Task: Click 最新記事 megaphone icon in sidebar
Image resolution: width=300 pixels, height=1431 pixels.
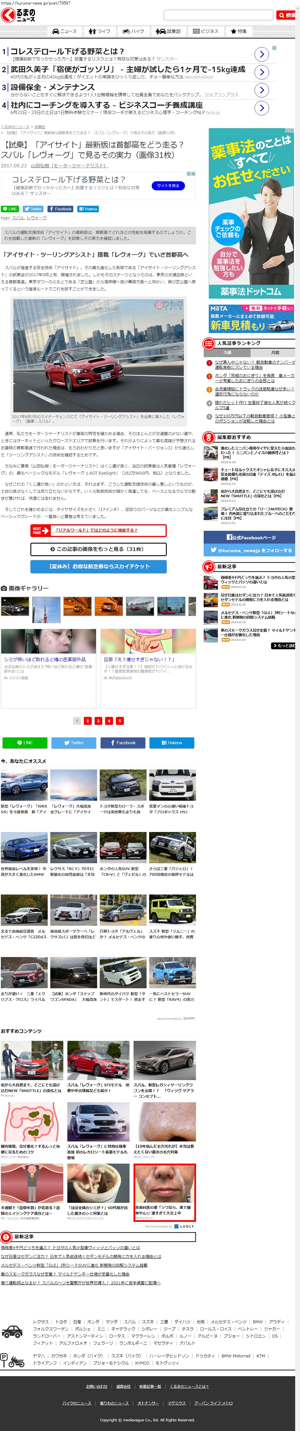Action: click(x=209, y=567)
